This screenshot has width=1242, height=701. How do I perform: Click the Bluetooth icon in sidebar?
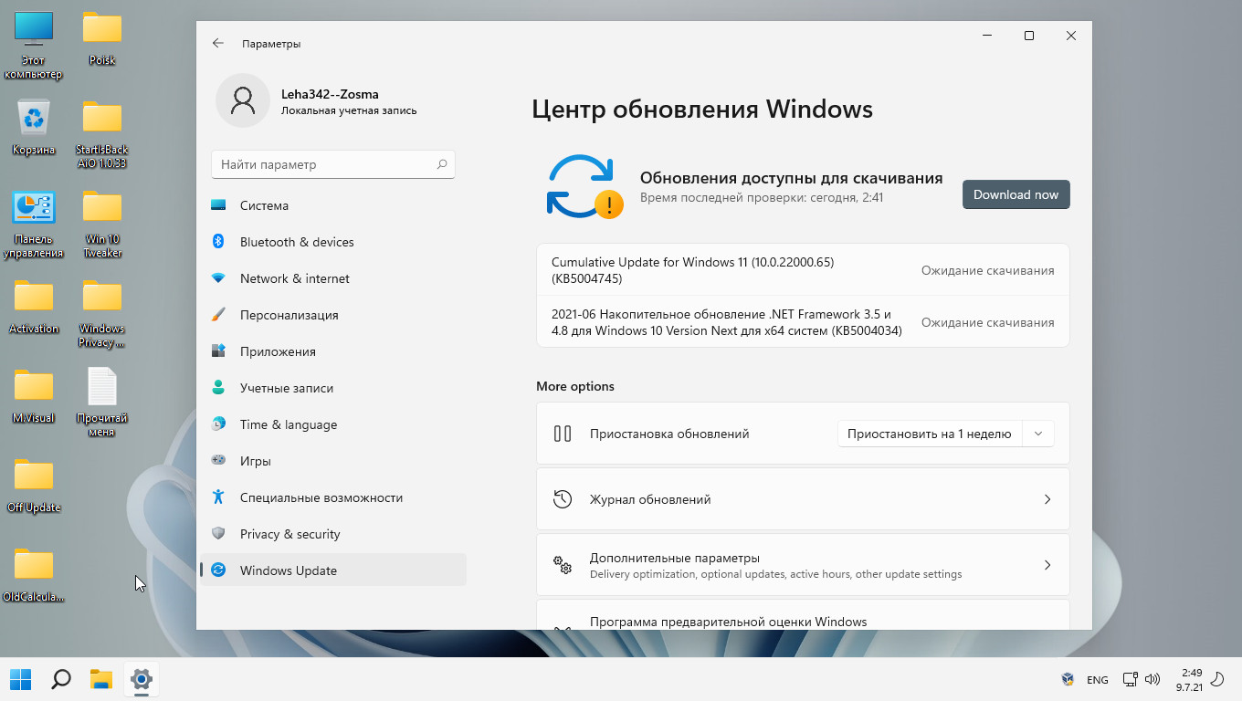click(x=218, y=242)
